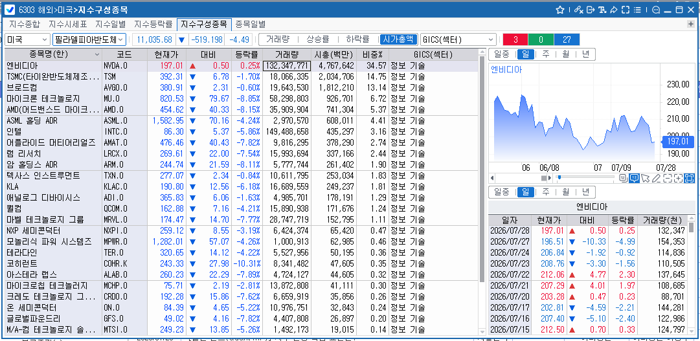Switch the chart period to 년
Screen dimensions: 700x341
(585, 54)
